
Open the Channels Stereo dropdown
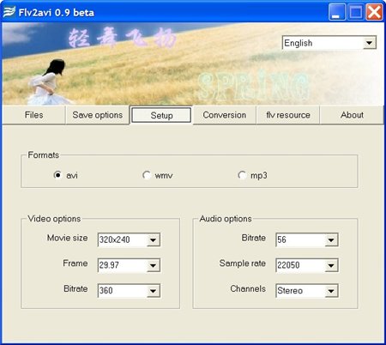(331, 291)
